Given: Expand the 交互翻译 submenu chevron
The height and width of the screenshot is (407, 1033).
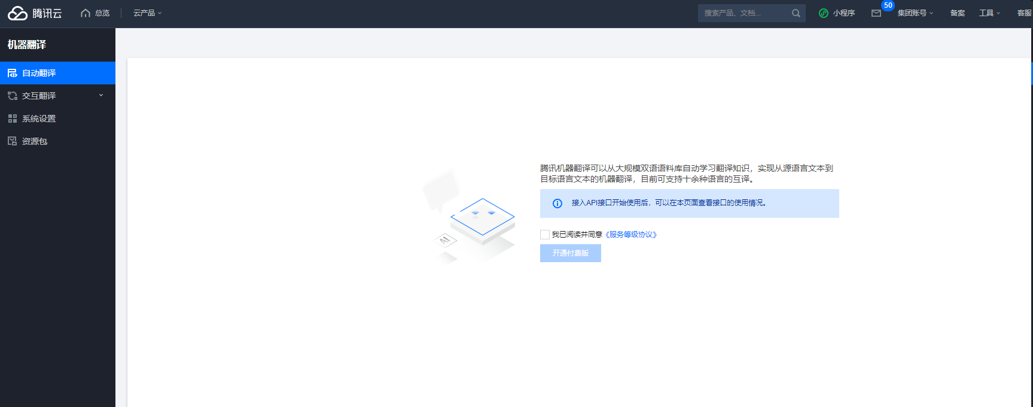Looking at the screenshot, I should coord(101,95).
